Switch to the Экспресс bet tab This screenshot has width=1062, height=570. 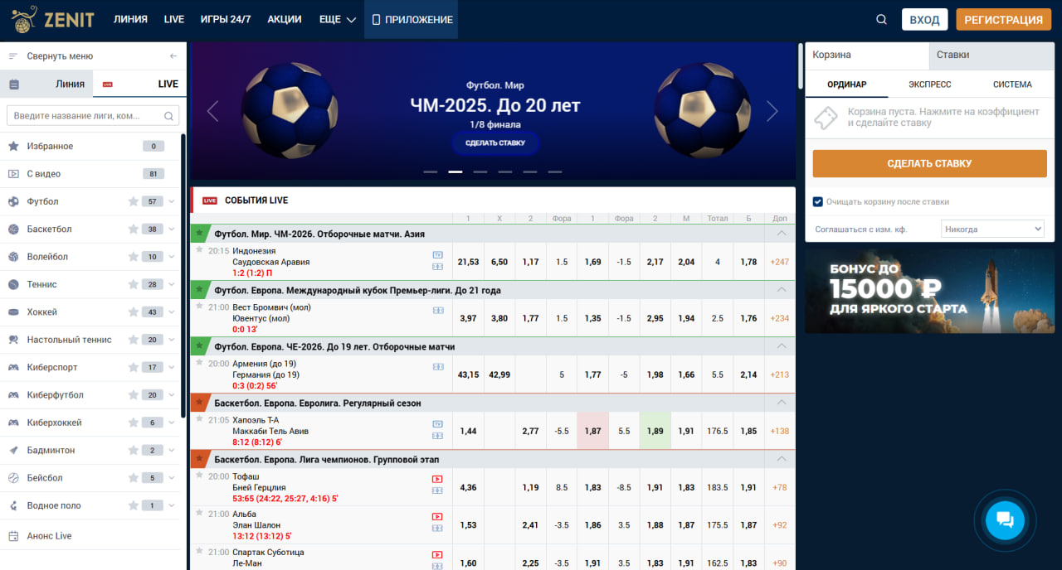pyautogui.click(x=929, y=85)
